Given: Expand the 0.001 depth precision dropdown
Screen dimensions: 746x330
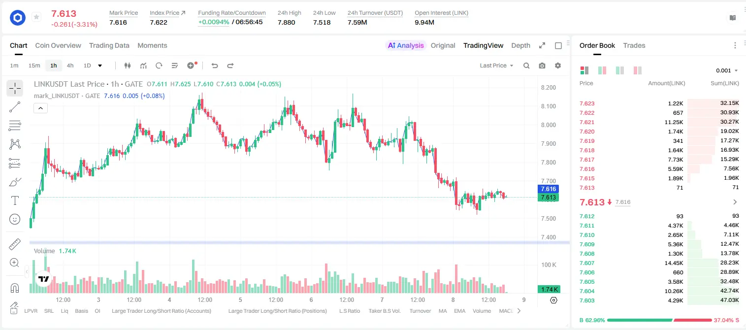Looking at the screenshot, I should click(x=727, y=70).
